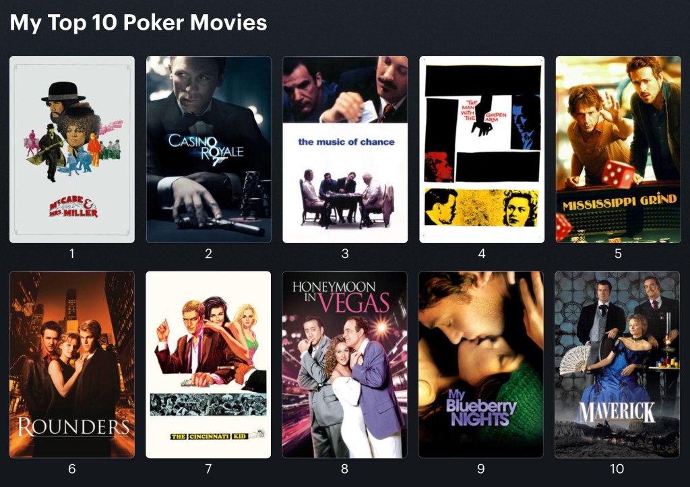Click the My Top 10 Poker Movies title
Screen dimensions: 690x487
click(x=138, y=22)
